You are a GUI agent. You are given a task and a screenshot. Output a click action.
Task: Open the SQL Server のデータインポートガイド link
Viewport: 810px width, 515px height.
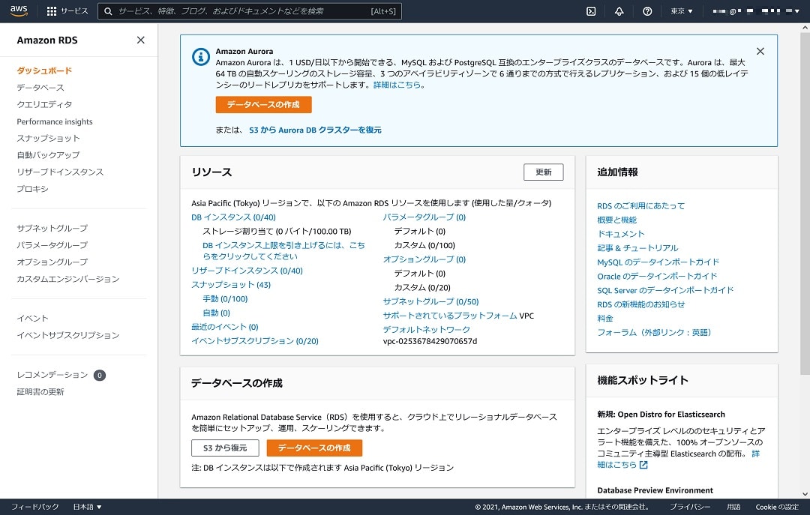pos(665,290)
